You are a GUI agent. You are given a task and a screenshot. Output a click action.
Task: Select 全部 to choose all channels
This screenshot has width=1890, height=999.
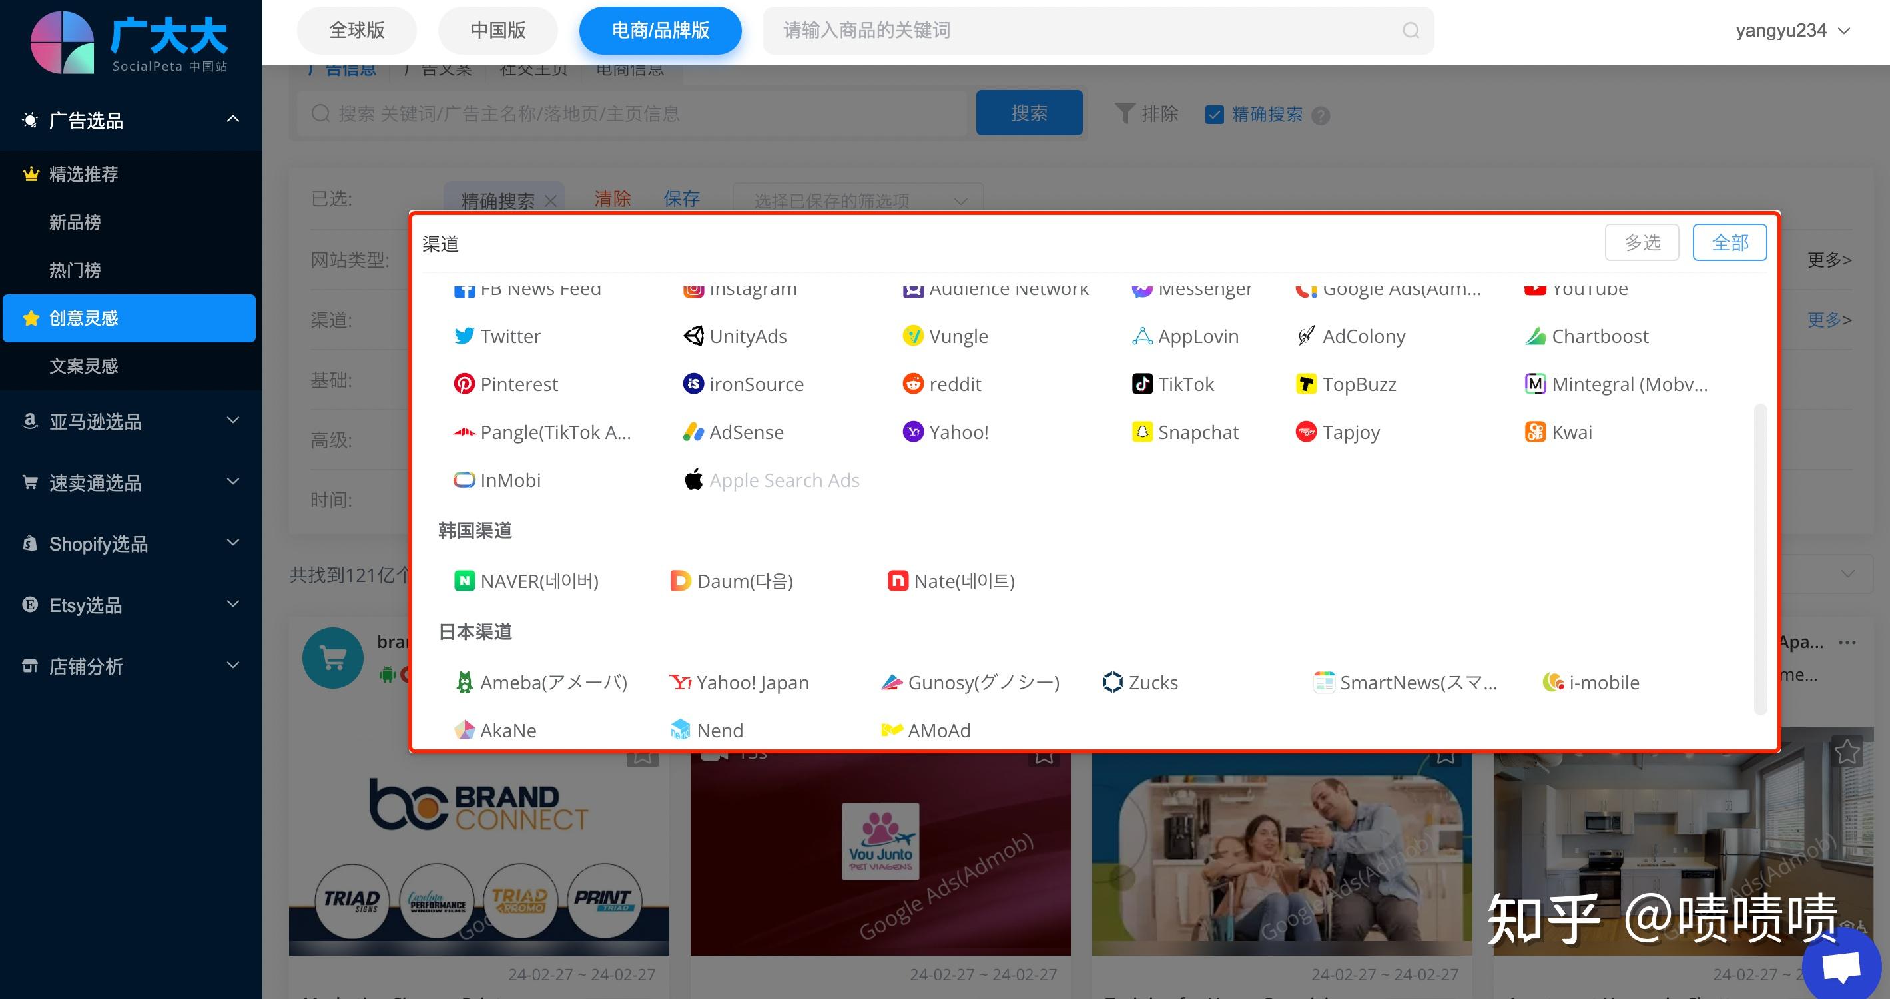pyautogui.click(x=1730, y=243)
